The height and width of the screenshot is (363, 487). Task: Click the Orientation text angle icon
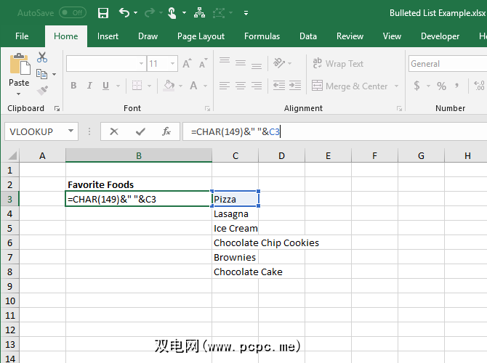pyautogui.click(x=279, y=63)
